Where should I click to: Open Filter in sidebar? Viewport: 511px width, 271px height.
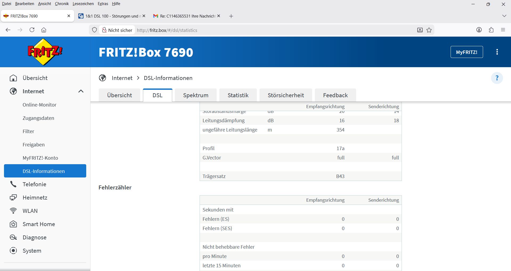point(28,131)
